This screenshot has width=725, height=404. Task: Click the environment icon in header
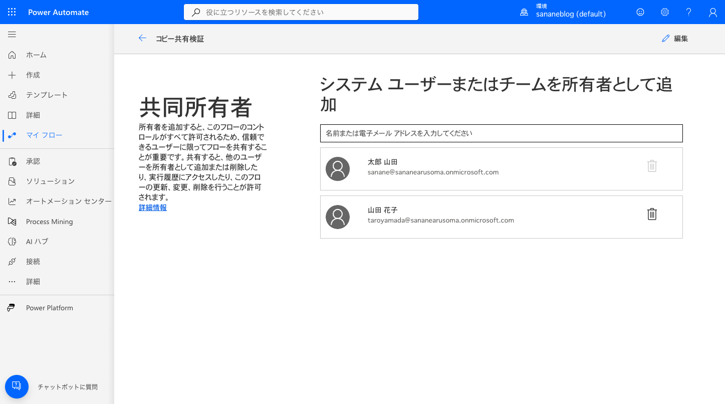(524, 12)
